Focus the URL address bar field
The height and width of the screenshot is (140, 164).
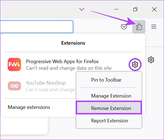[x=36, y=27]
